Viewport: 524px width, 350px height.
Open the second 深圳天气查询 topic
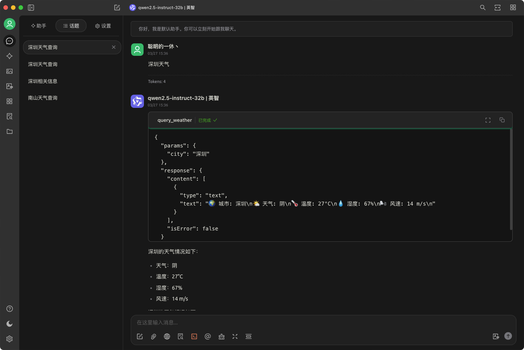pos(72,64)
